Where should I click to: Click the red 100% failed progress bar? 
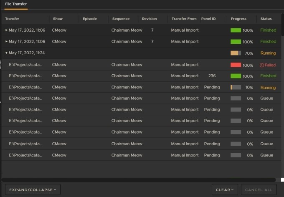point(236,65)
